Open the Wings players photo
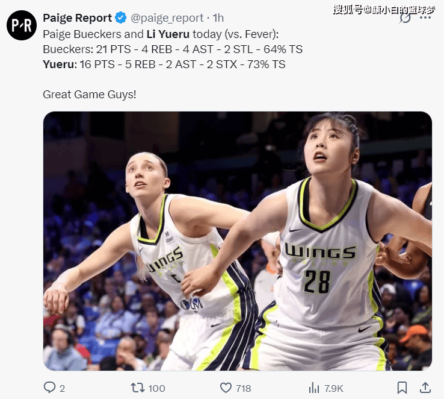The height and width of the screenshot is (399, 444). point(237,241)
